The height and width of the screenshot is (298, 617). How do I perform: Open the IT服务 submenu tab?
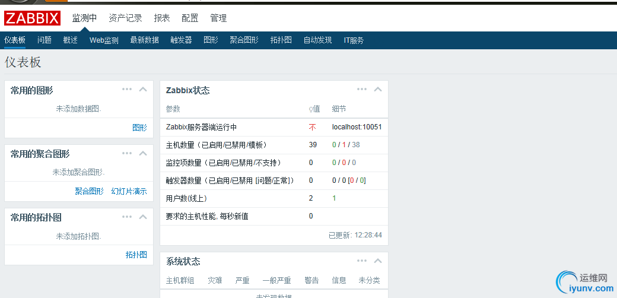click(x=354, y=40)
